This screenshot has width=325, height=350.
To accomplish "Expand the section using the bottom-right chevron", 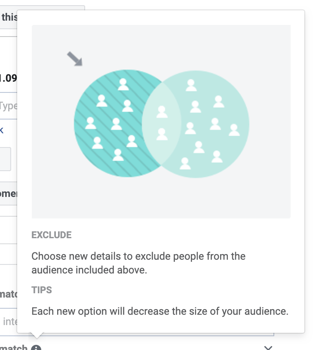I will pos(268,347).
